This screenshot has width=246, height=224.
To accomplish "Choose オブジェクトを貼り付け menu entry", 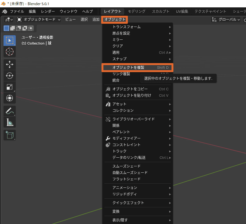I will [137, 95].
